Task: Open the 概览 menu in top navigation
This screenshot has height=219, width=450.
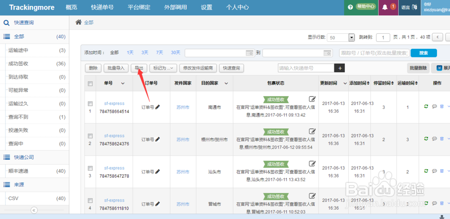Action: 72,8
